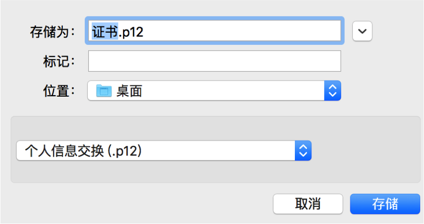This screenshot has width=424, height=224.
Task: Click the up arrow on the file format popup
Action: pyautogui.click(x=303, y=147)
